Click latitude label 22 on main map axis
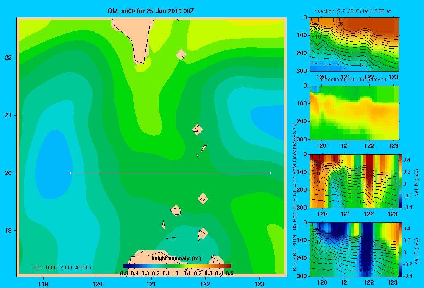The image size is (424, 288). 8,58
